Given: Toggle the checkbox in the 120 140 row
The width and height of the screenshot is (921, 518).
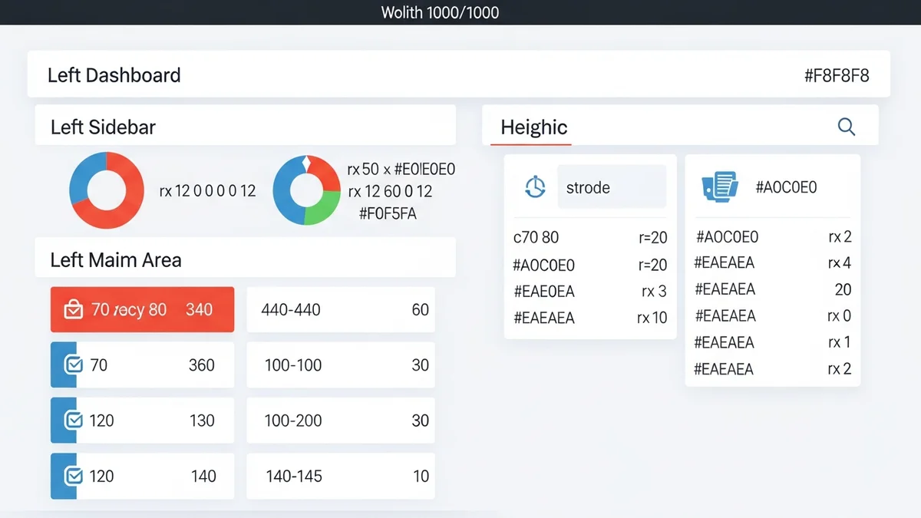Looking at the screenshot, I should 74,476.
